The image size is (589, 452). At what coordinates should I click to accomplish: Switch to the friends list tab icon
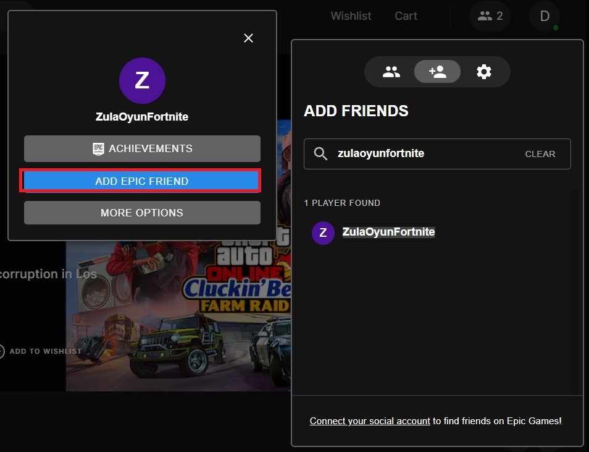click(391, 72)
